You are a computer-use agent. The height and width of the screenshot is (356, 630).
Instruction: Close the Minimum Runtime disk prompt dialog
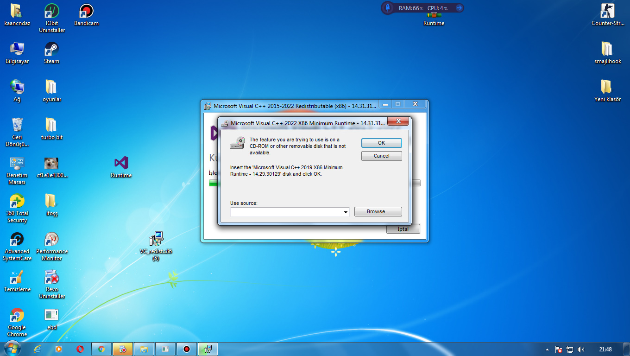pyautogui.click(x=398, y=122)
